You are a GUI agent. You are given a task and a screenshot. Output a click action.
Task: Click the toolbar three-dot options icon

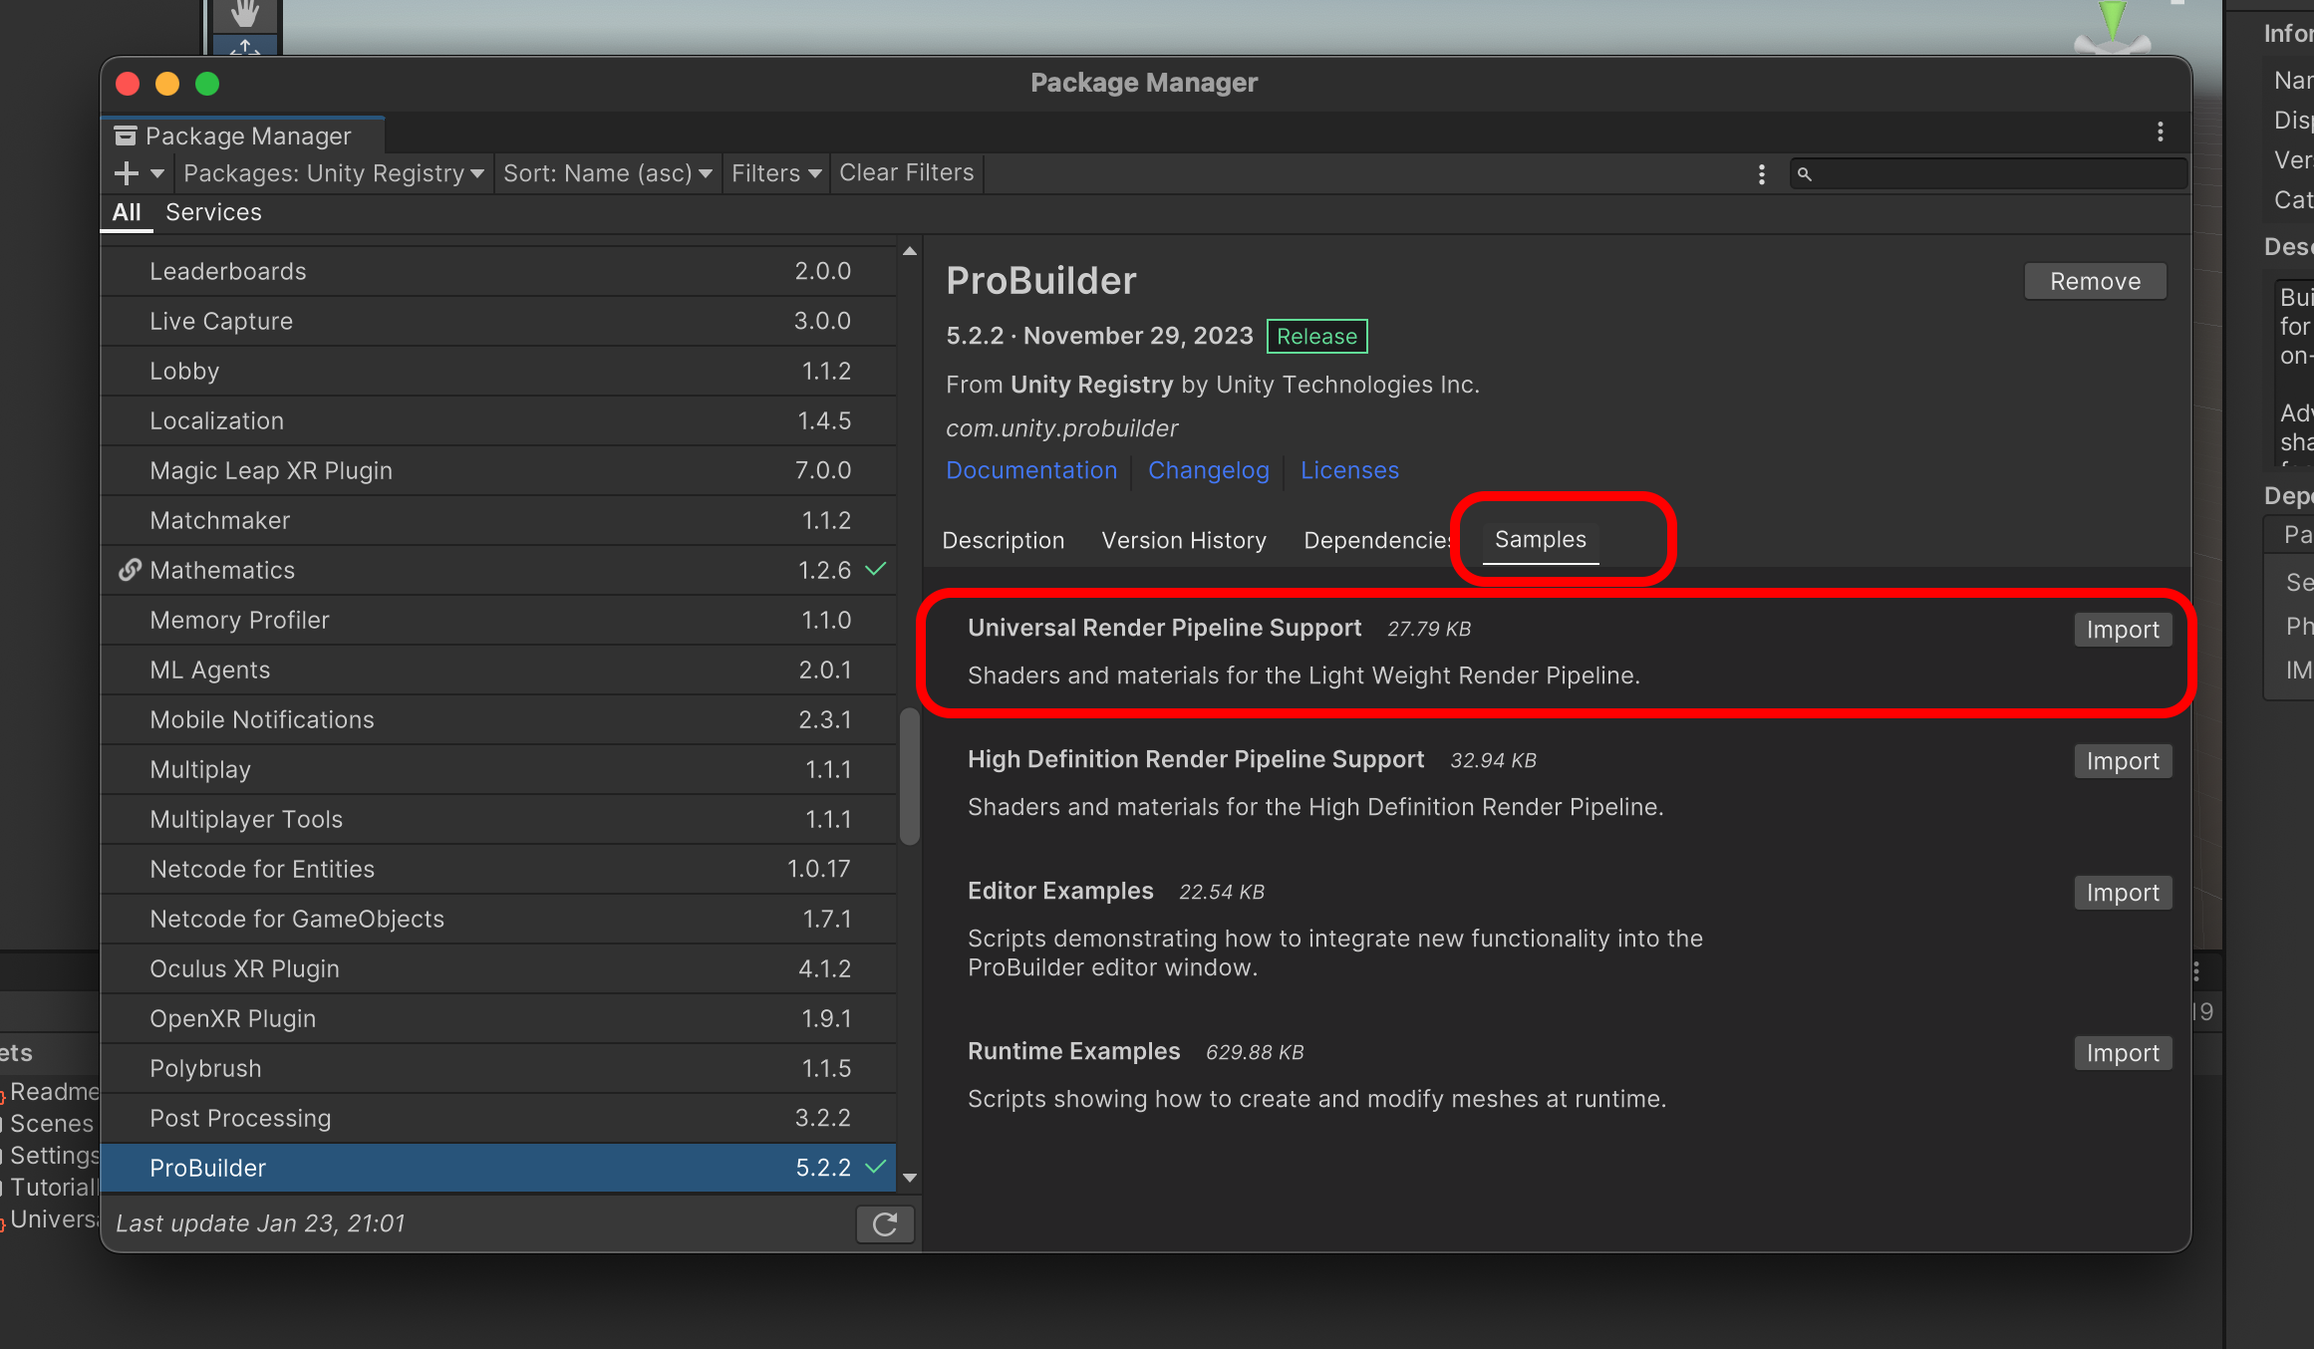click(1761, 174)
